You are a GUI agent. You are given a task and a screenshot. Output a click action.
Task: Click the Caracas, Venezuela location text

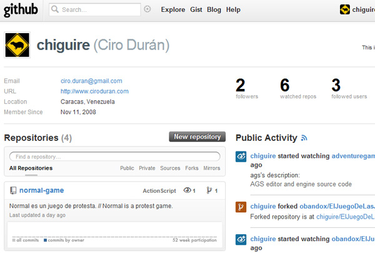point(87,101)
